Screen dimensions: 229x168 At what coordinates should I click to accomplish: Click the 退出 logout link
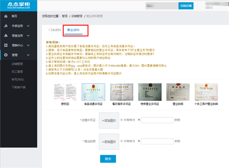[x=209, y=8]
